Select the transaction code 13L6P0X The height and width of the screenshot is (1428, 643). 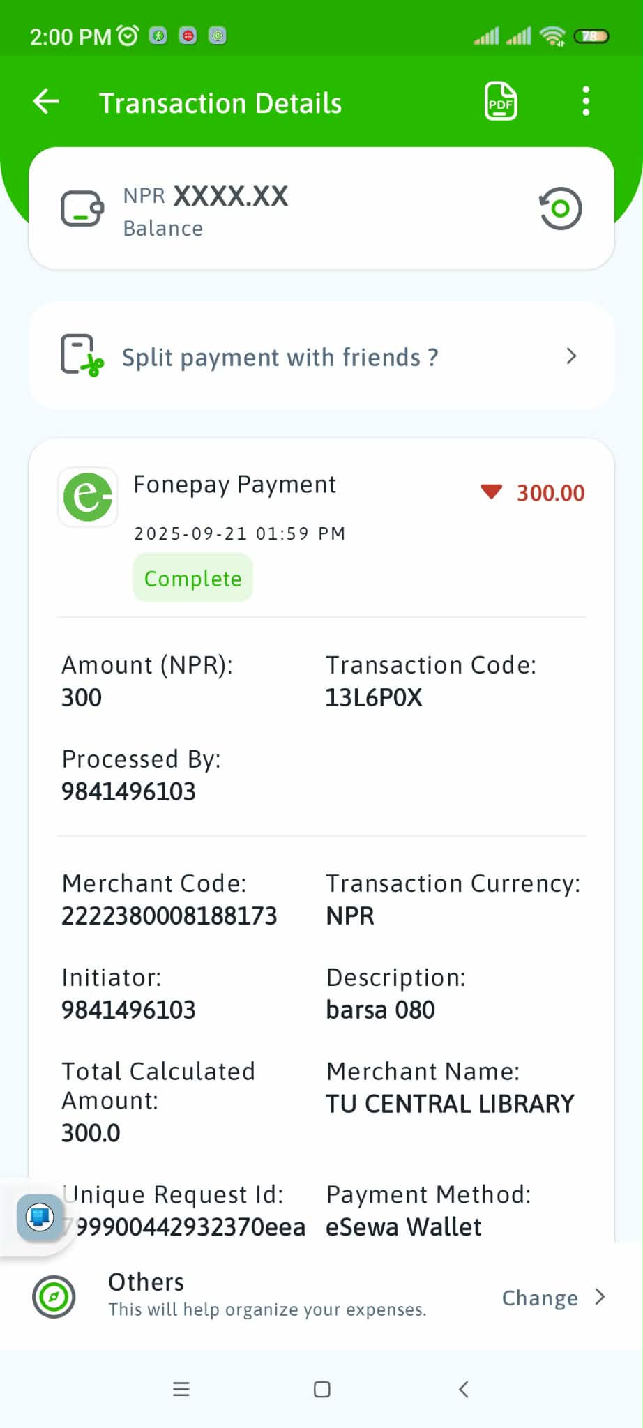coord(374,698)
